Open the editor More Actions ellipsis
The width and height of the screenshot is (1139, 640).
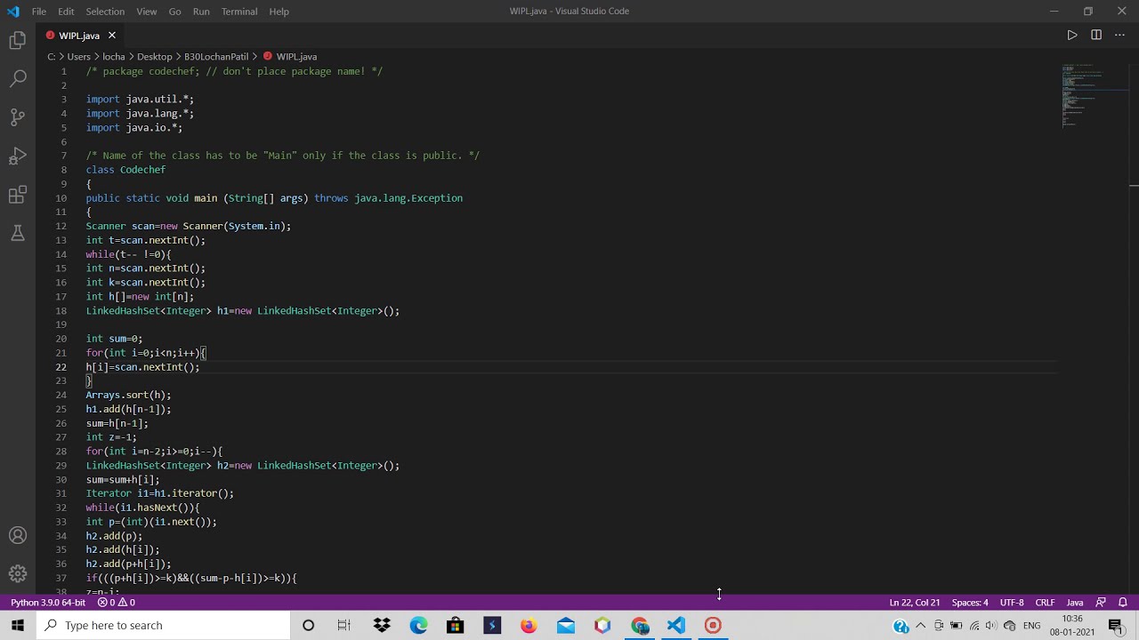pyautogui.click(x=1120, y=36)
